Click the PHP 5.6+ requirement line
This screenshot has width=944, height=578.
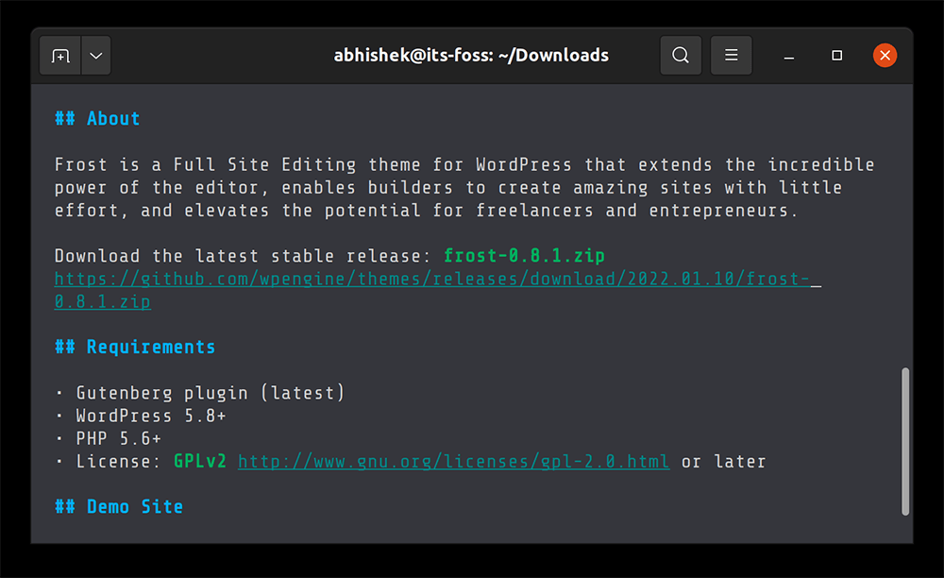coord(119,437)
